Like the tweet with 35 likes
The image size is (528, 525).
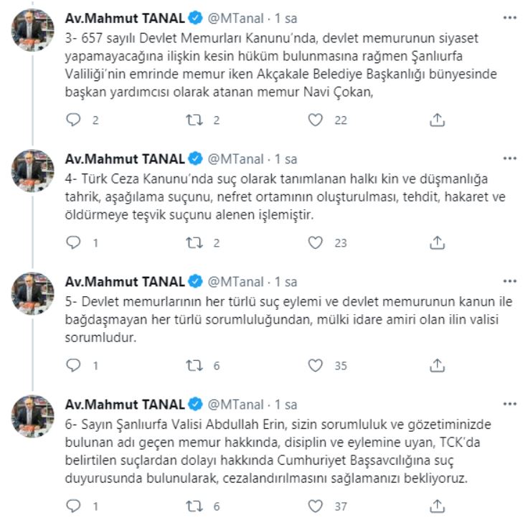[x=316, y=365]
